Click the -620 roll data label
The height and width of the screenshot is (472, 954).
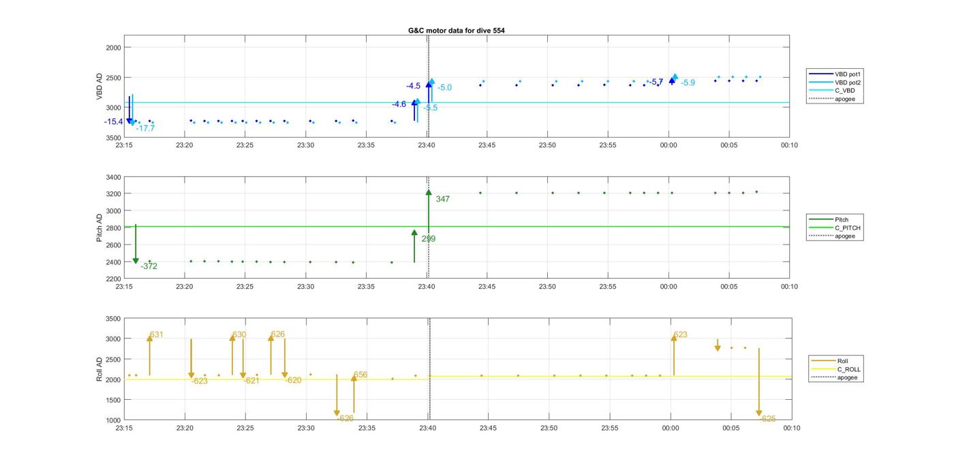(x=293, y=381)
